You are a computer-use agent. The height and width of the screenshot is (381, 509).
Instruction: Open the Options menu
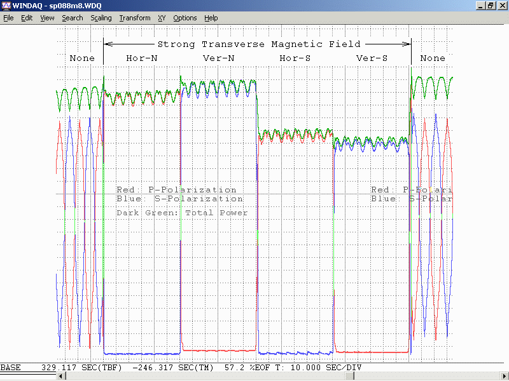tap(185, 18)
